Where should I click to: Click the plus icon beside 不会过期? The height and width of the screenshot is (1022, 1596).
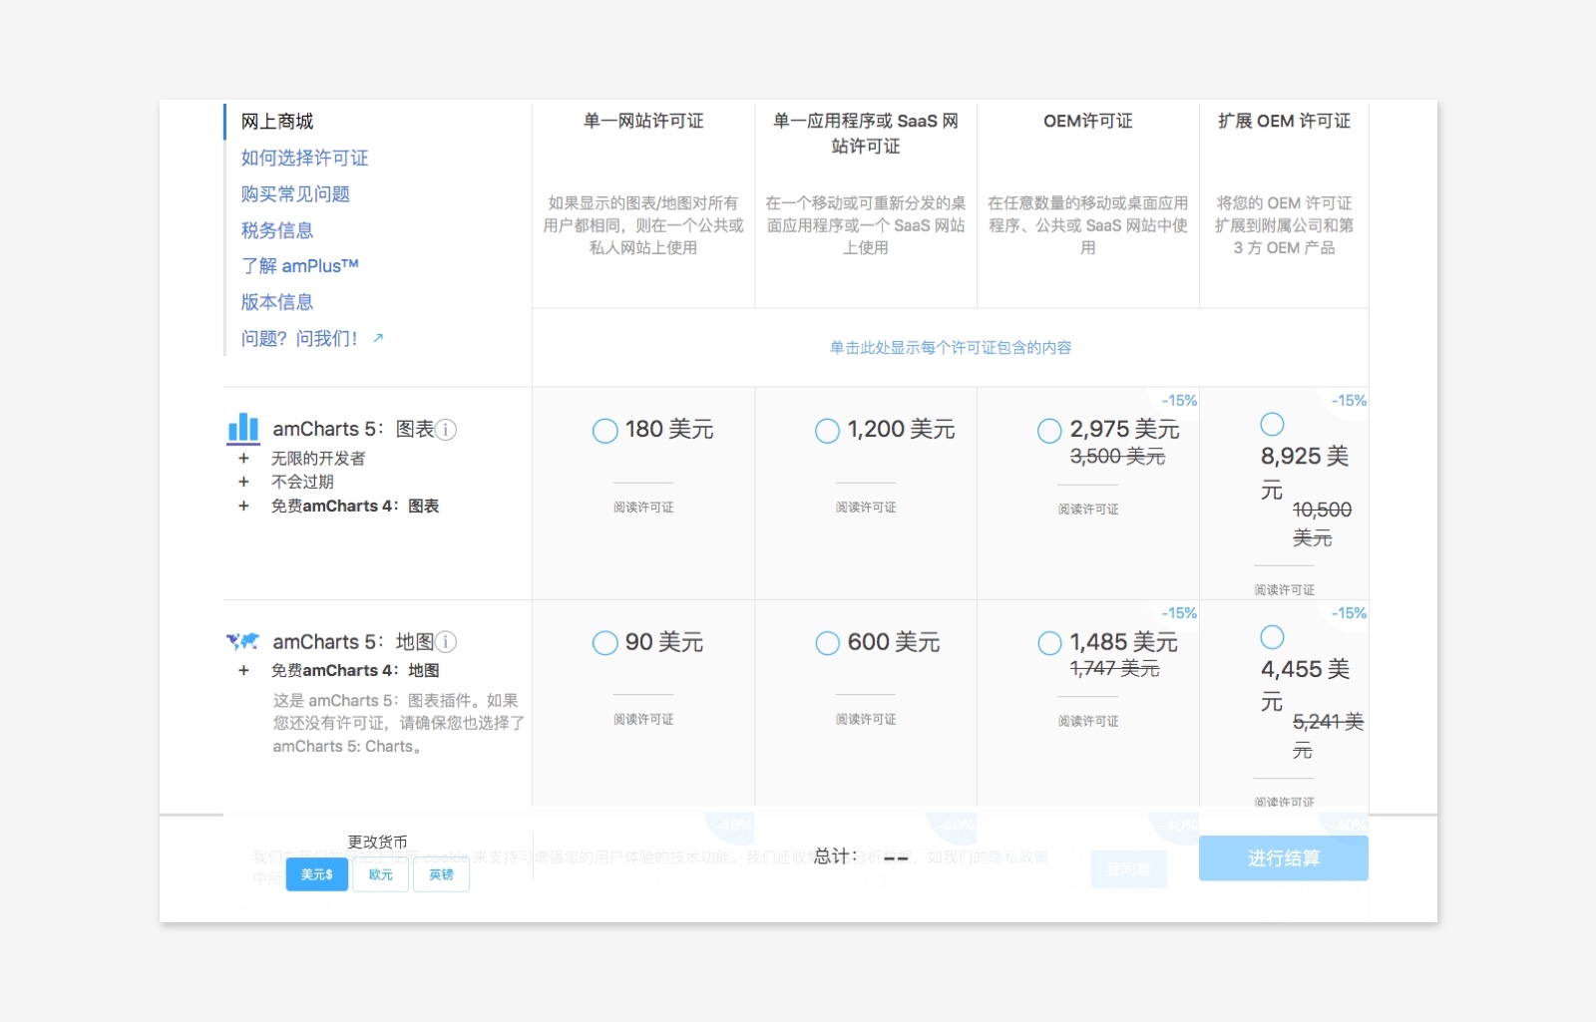243,482
